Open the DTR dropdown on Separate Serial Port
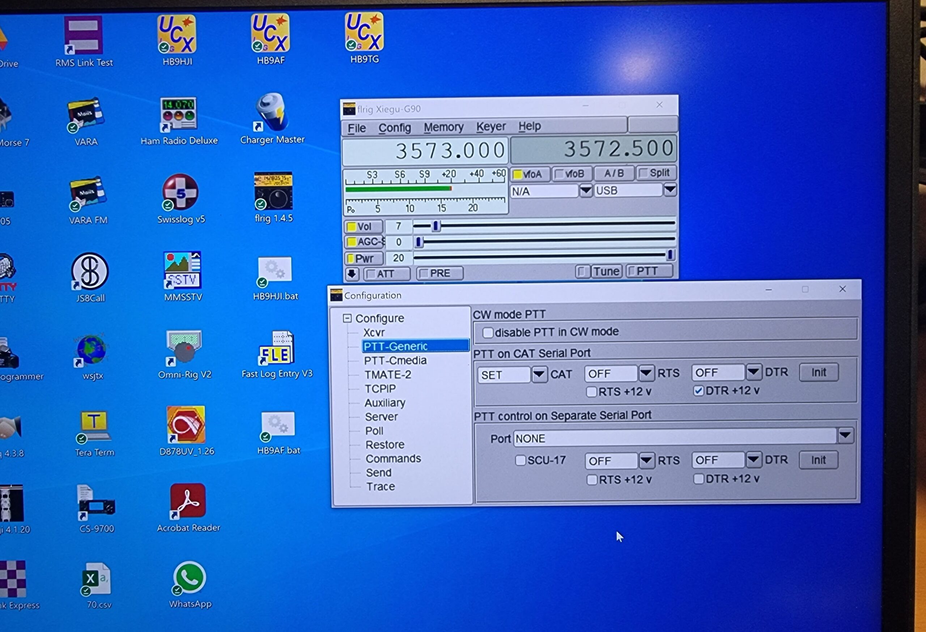Image resolution: width=926 pixels, height=632 pixels. [753, 460]
